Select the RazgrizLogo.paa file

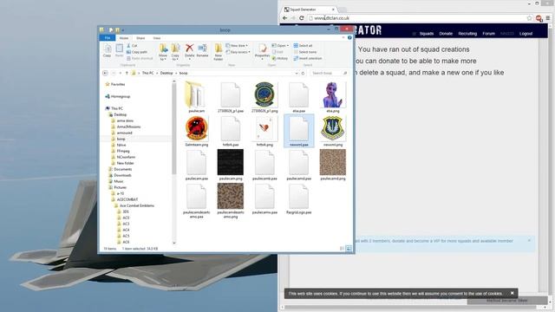[x=298, y=198]
